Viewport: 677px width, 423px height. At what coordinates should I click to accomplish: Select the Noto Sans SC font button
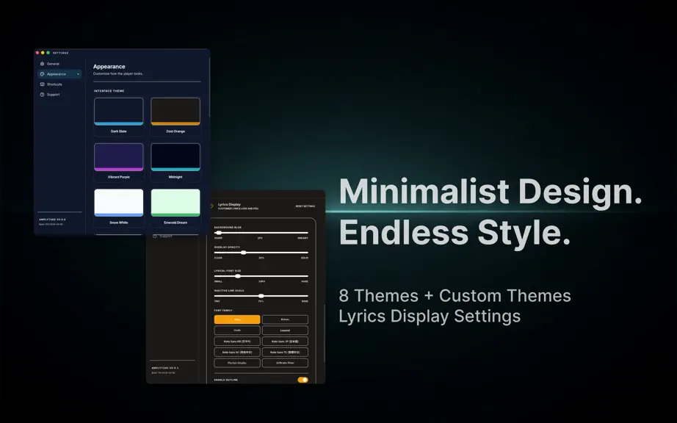(237, 352)
